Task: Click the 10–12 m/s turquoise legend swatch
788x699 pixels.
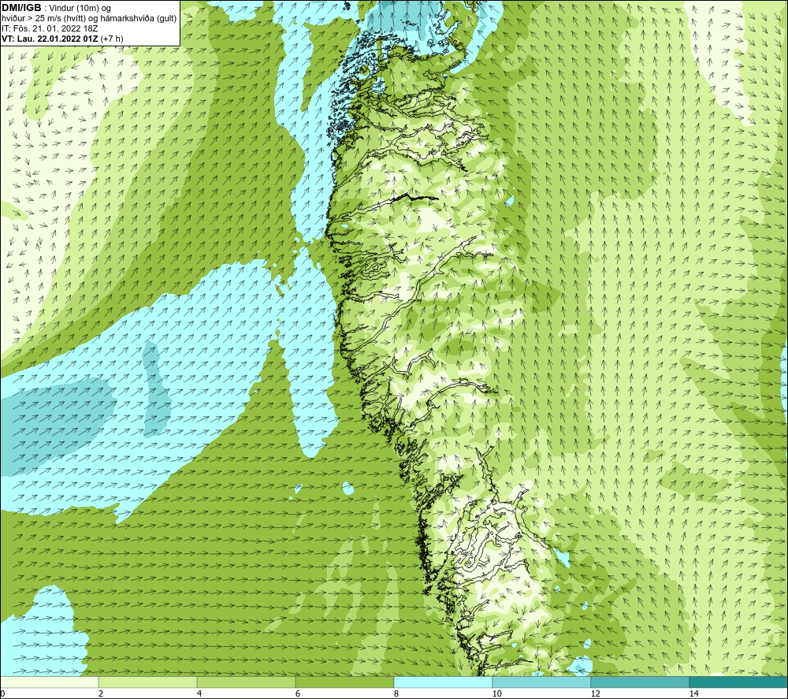Action: coord(542,682)
